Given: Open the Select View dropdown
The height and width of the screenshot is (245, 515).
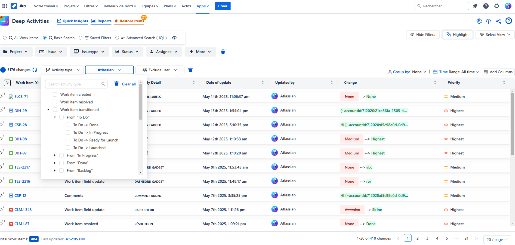Looking at the screenshot, I should tap(495, 35).
